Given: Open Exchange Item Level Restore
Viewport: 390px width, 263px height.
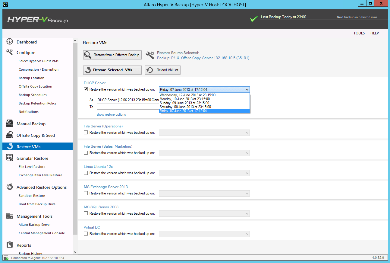Looking at the screenshot, I should click(40, 175).
